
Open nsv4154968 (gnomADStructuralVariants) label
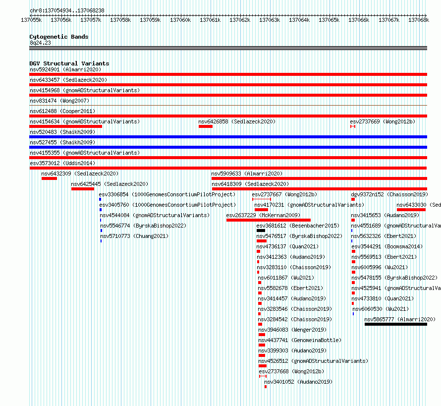[85, 90]
